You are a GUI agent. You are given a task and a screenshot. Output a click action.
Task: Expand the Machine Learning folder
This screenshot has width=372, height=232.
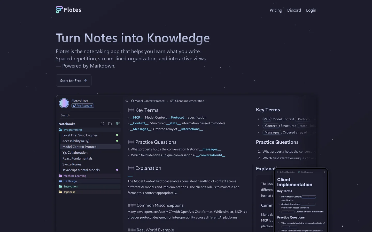tap(90, 176)
